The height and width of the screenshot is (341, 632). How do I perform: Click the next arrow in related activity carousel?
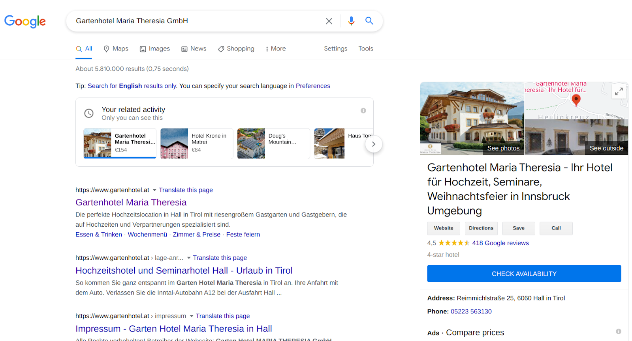click(x=374, y=144)
